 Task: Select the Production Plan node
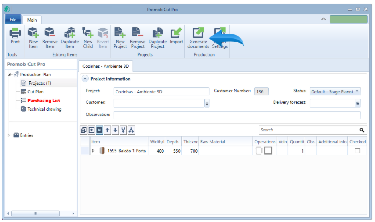click(35, 75)
